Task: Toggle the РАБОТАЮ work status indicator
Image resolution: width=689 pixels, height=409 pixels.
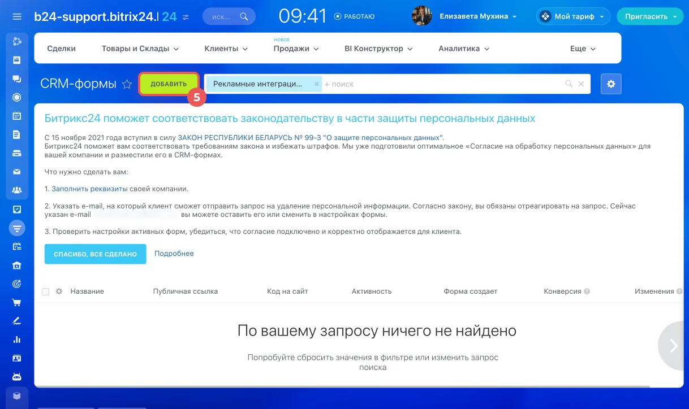Action: [x=355, y=17]
